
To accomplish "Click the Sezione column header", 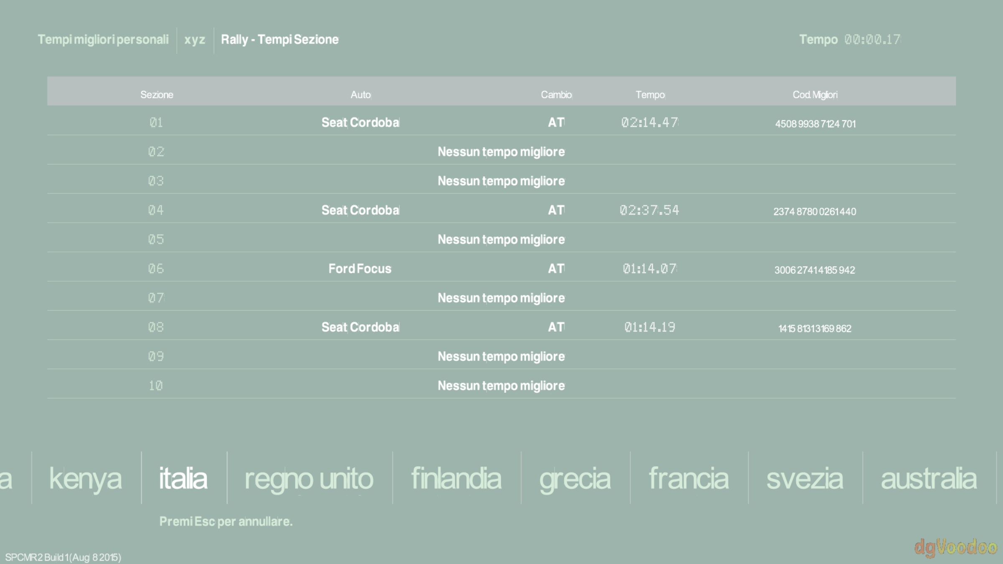I will pos(157,95).
